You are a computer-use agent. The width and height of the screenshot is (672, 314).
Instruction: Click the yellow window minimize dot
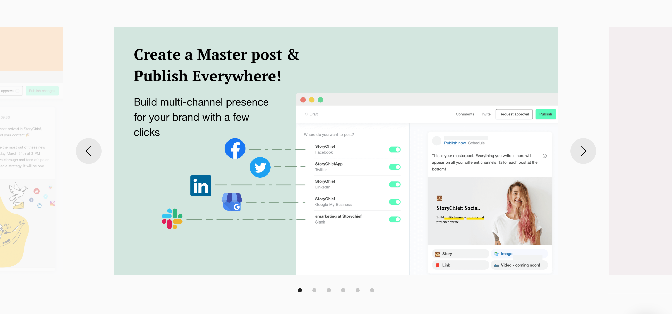312,100
